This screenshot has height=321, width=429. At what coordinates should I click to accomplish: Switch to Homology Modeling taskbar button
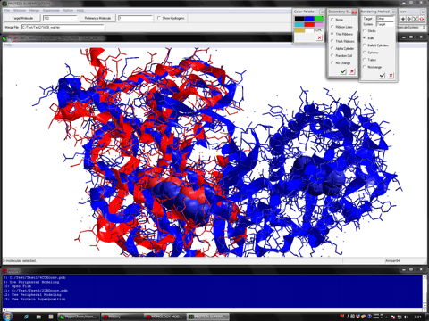pyautogui.click(x=165, y=317)
